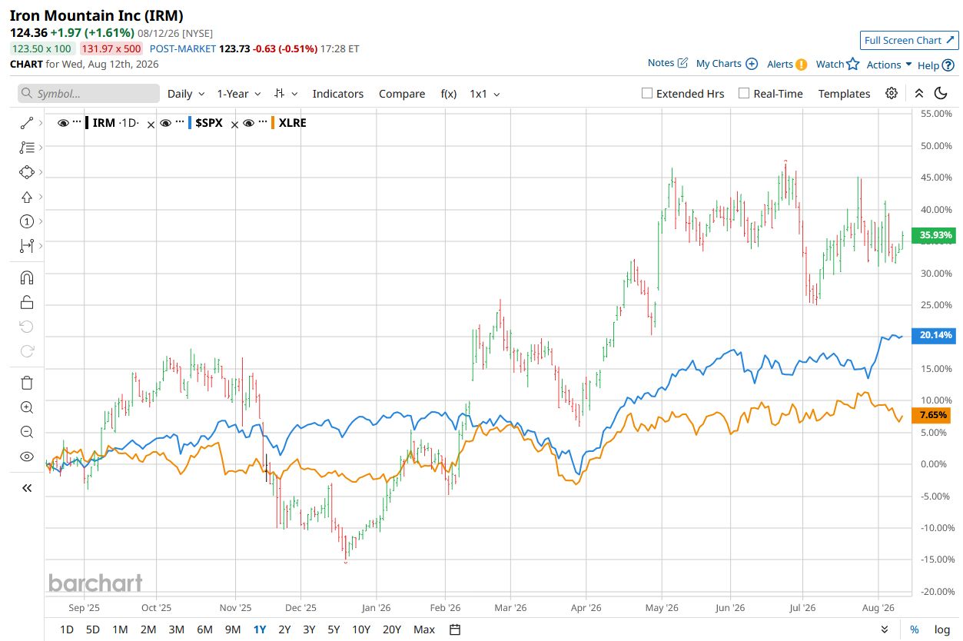The width and height of the screenshot is (963, 641).
Task: Delete drawings with the trash can icon
Action: pos(27,383)
